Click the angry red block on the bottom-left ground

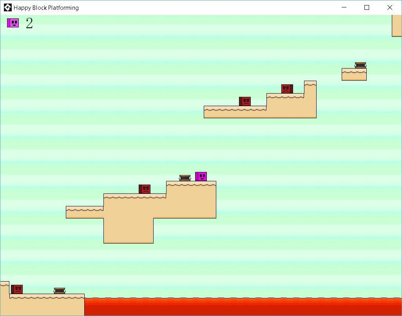pyautogui.click(x=17, y=289)
